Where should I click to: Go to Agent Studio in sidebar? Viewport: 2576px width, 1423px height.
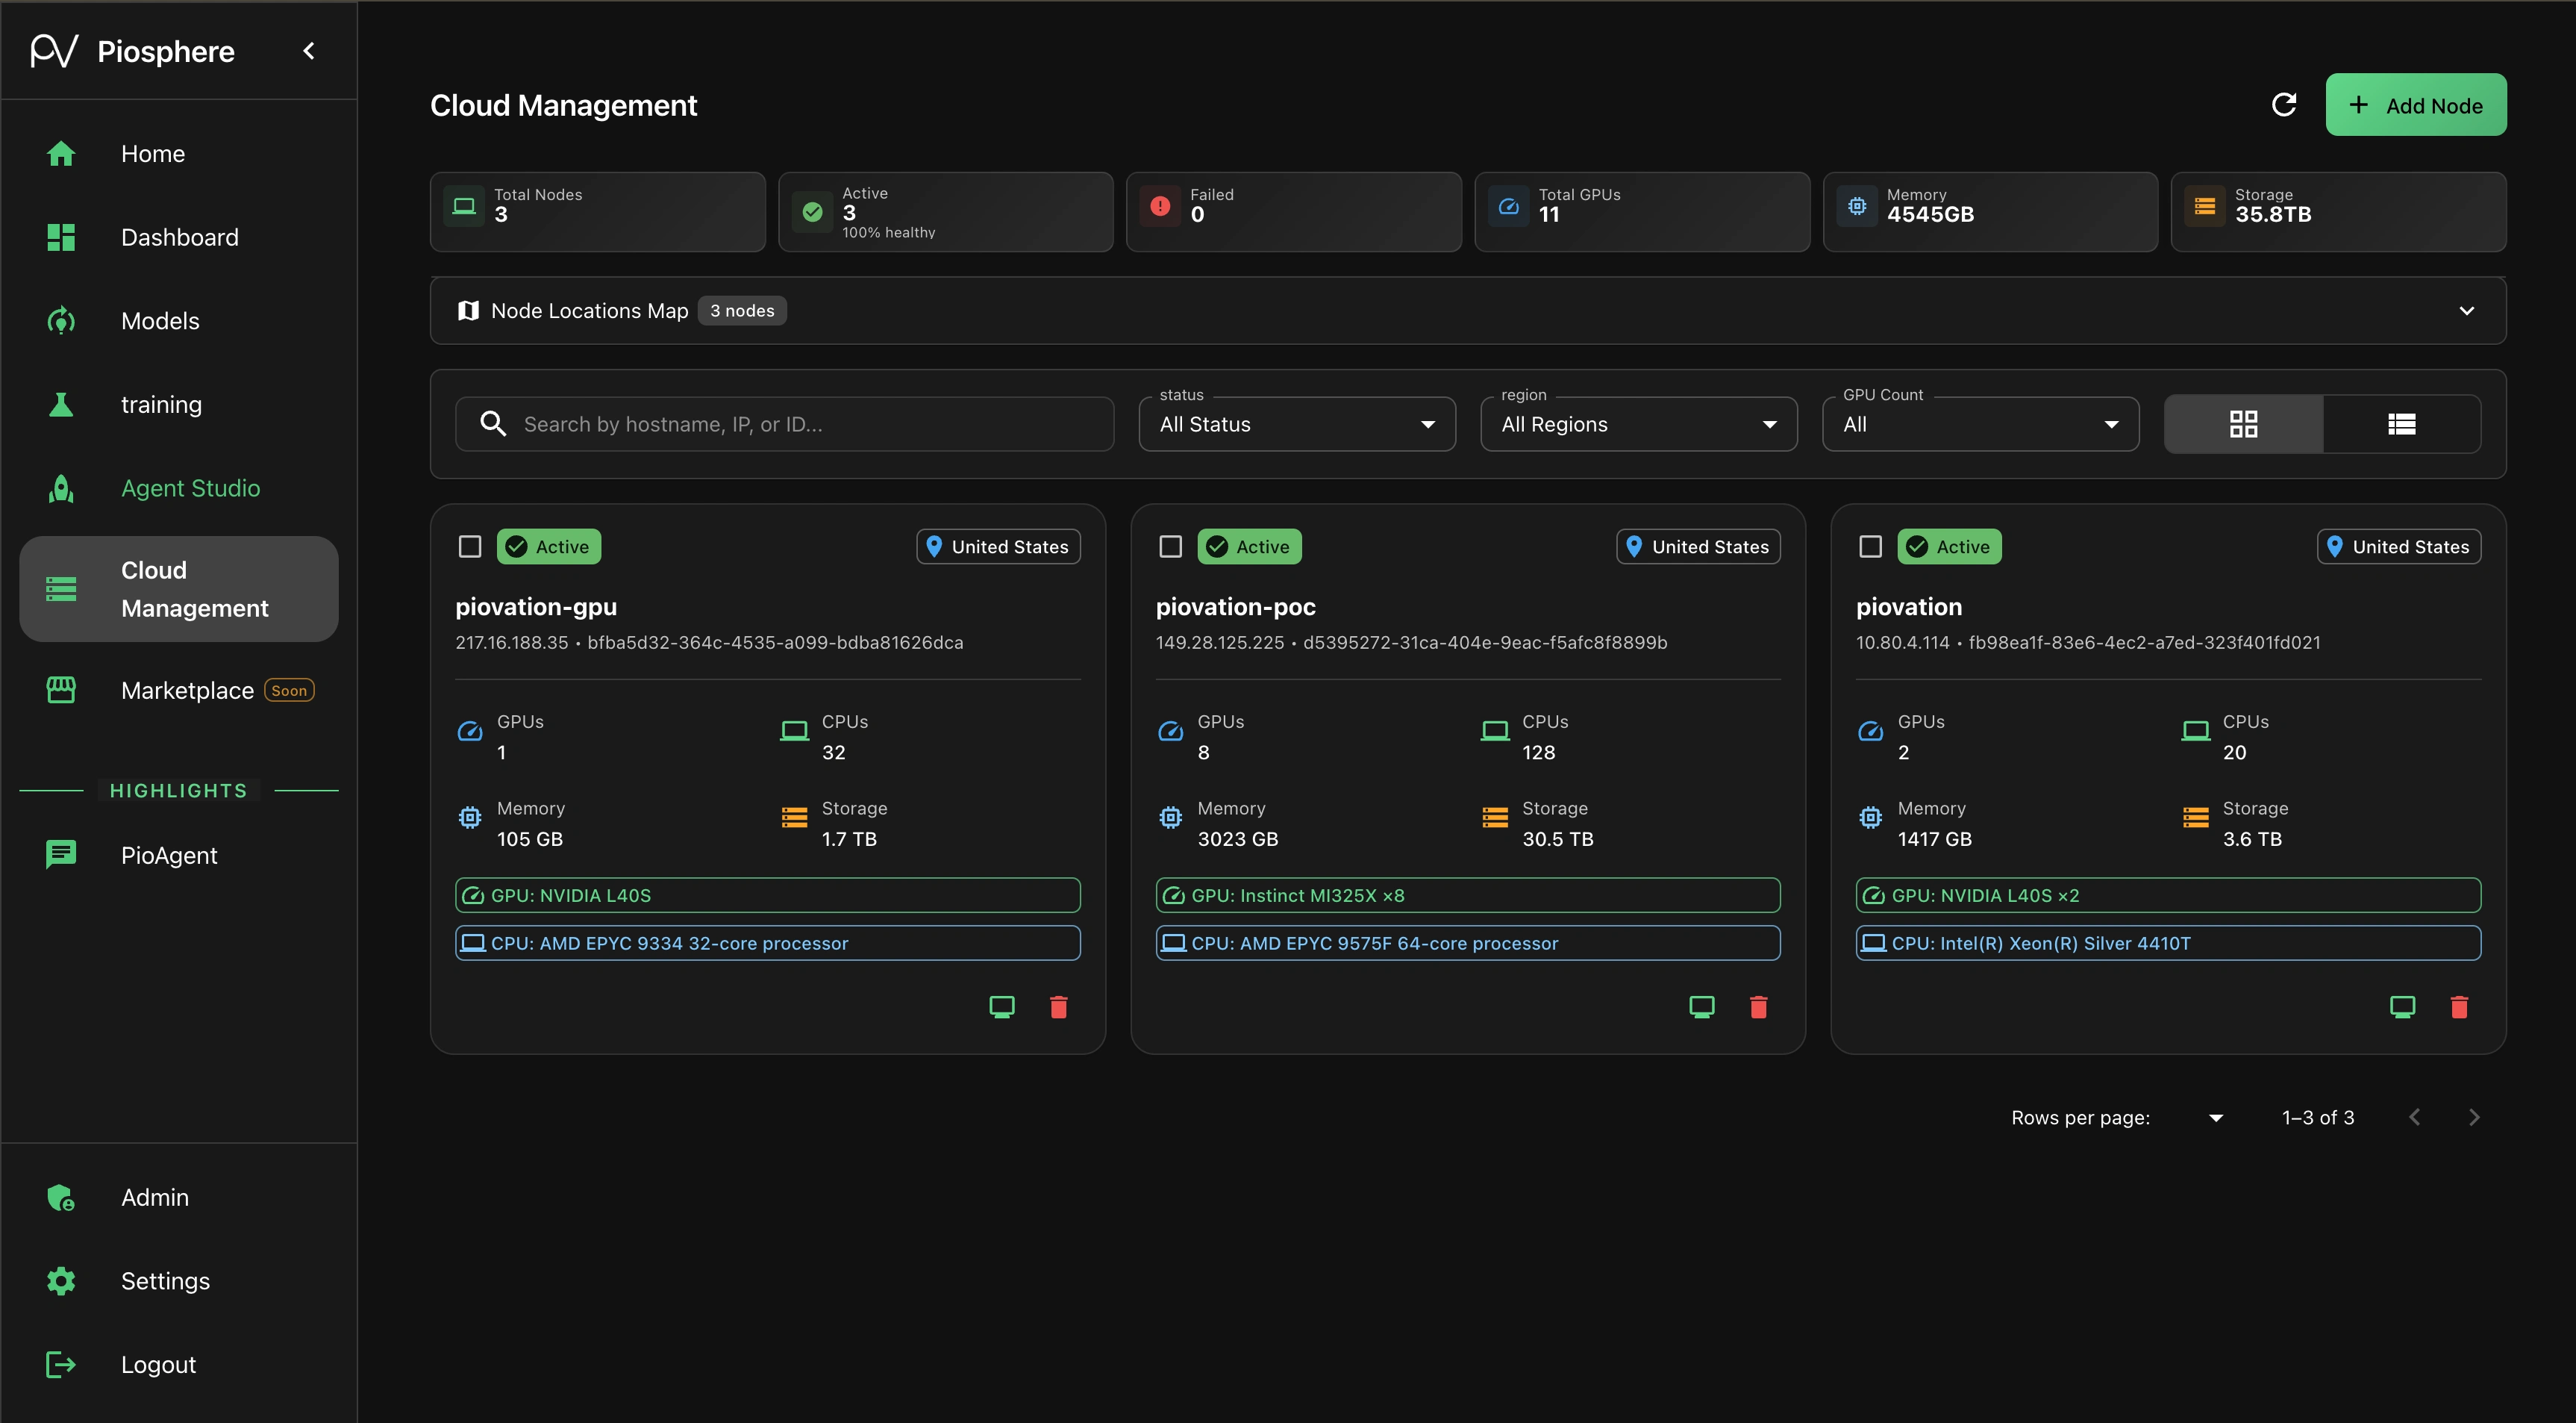pos(190,488)
